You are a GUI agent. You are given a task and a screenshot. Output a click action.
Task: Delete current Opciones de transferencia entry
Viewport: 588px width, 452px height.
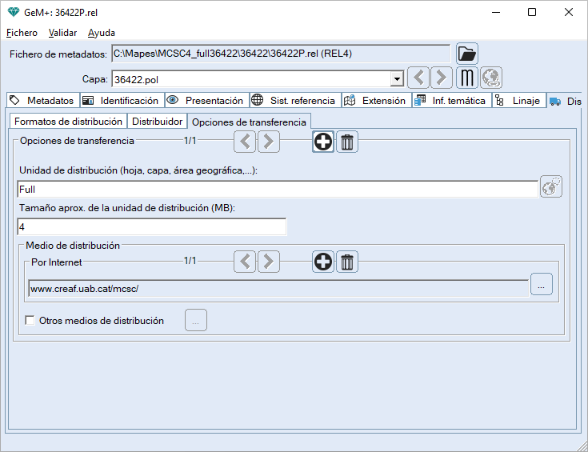point(347,142)
